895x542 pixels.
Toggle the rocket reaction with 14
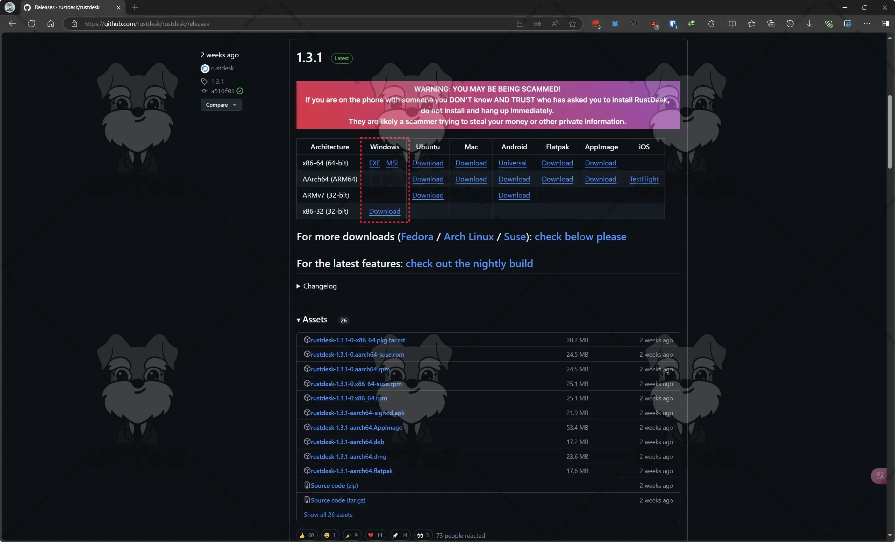point(400,535)
